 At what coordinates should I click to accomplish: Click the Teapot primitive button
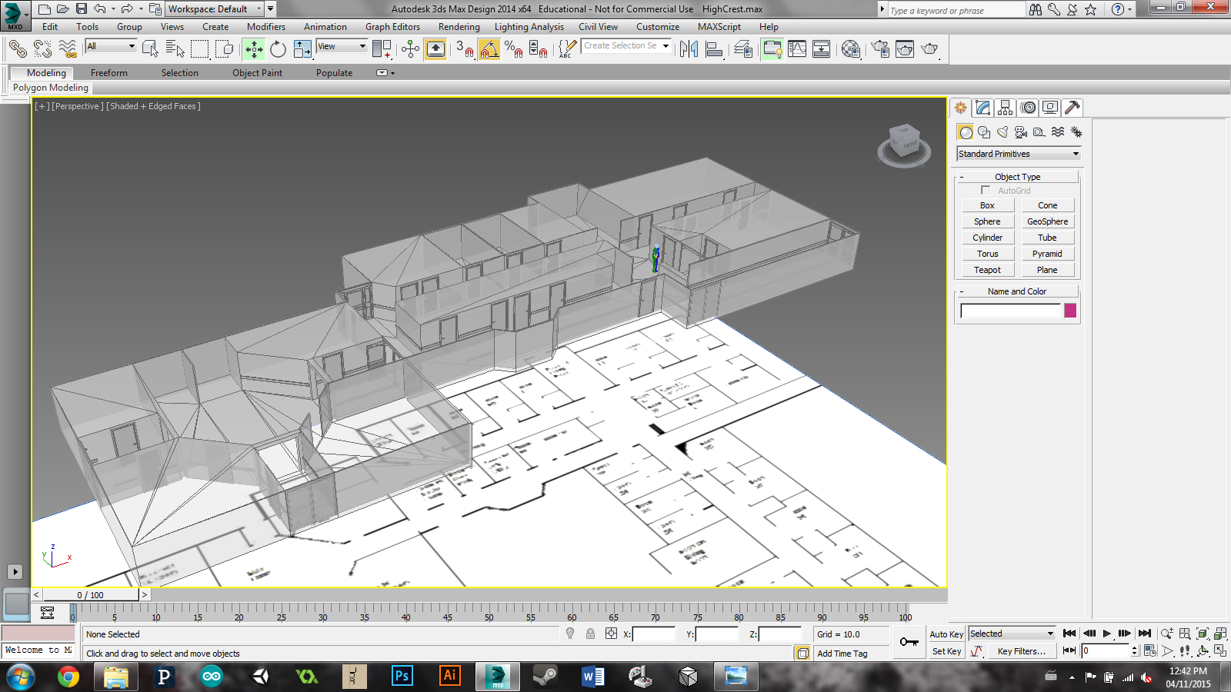(987, 270)
